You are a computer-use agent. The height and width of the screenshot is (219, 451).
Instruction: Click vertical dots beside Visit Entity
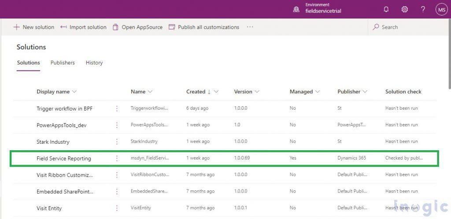pyautogui.click(x=117, y=208)
